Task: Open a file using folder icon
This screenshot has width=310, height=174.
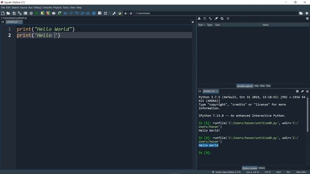Action: (x=8, y=13)
